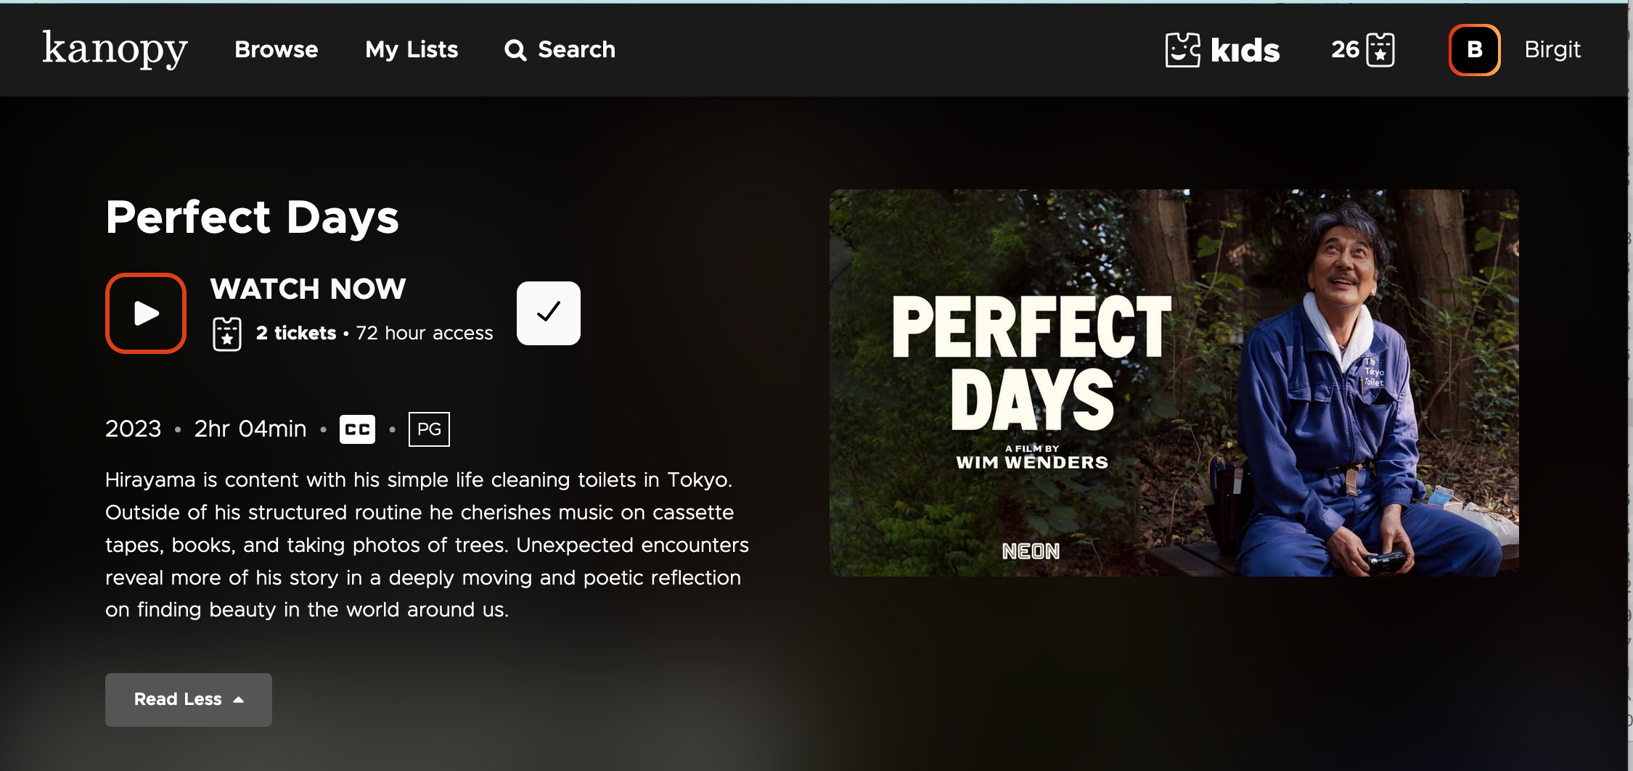This screenshot has width=1633, height=771.
Task: Click the Perfect Days poster image
Action: [x=1174, y=383]
